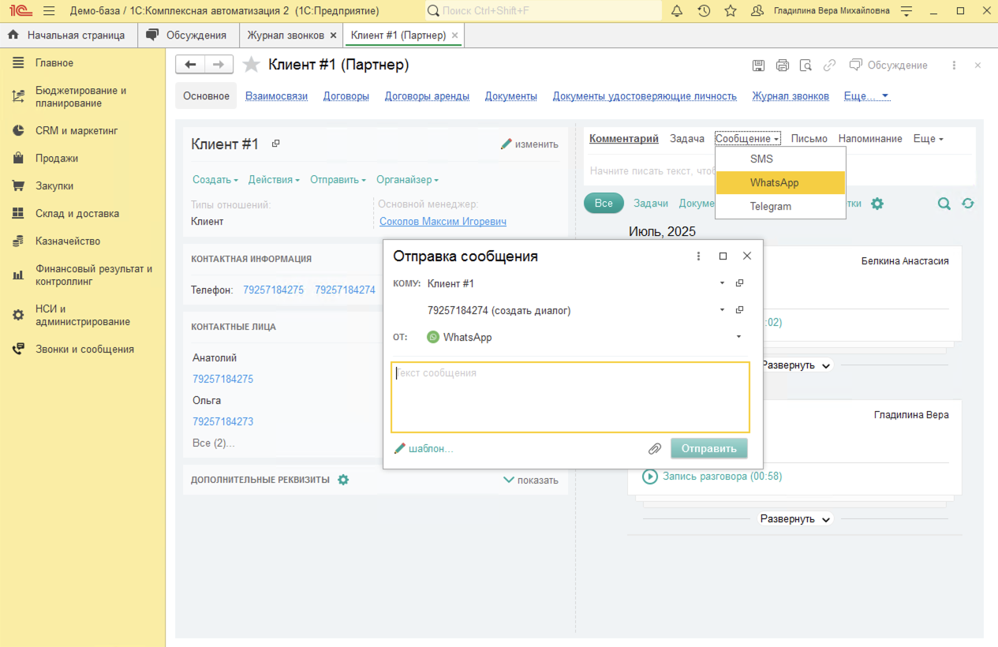This screenshot has width=998, height=647.
Task: Click the notifications bell icon
Action: pos(677,11)
